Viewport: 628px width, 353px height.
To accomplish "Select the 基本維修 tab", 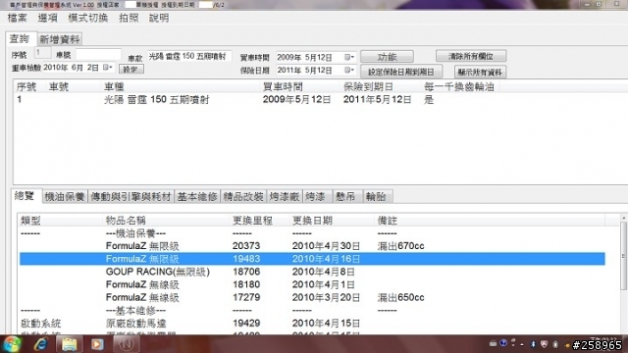I will 197,196.
